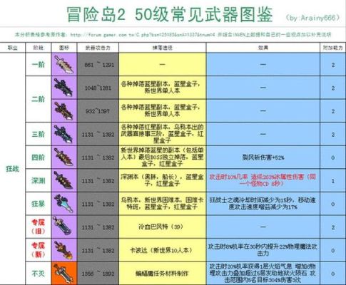Click the 三阶 drop source mentioning 乌鸦本出的武器

[162, 134]
